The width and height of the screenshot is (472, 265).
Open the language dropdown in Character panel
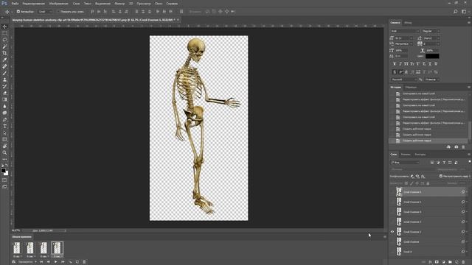[x=404, y=79]
